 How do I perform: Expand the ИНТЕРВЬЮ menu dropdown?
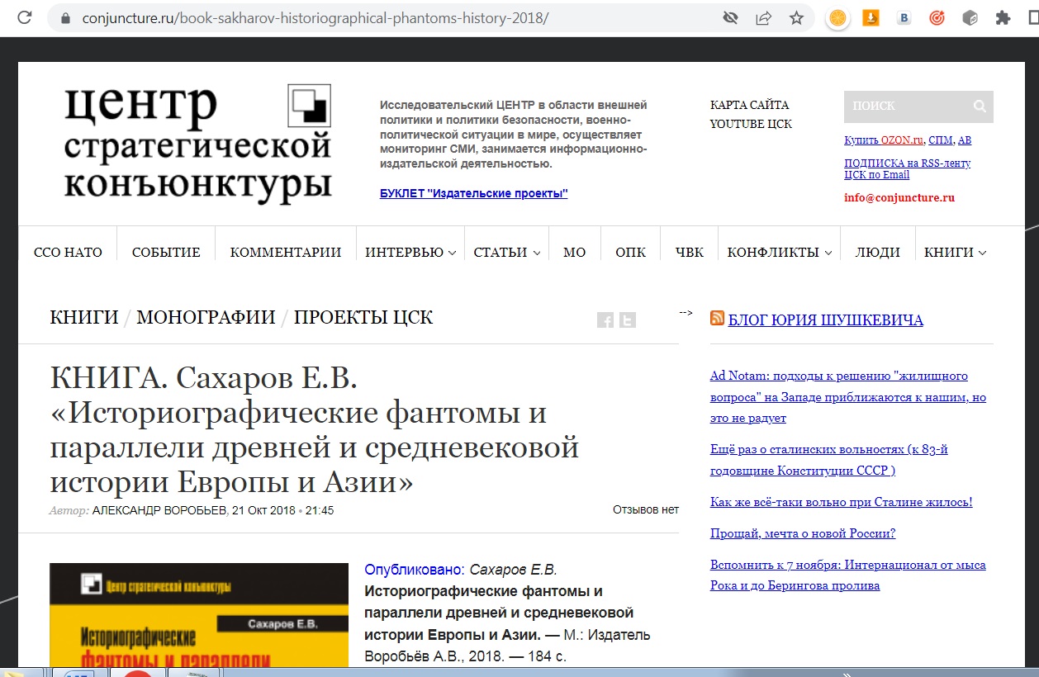pos(410,253)
